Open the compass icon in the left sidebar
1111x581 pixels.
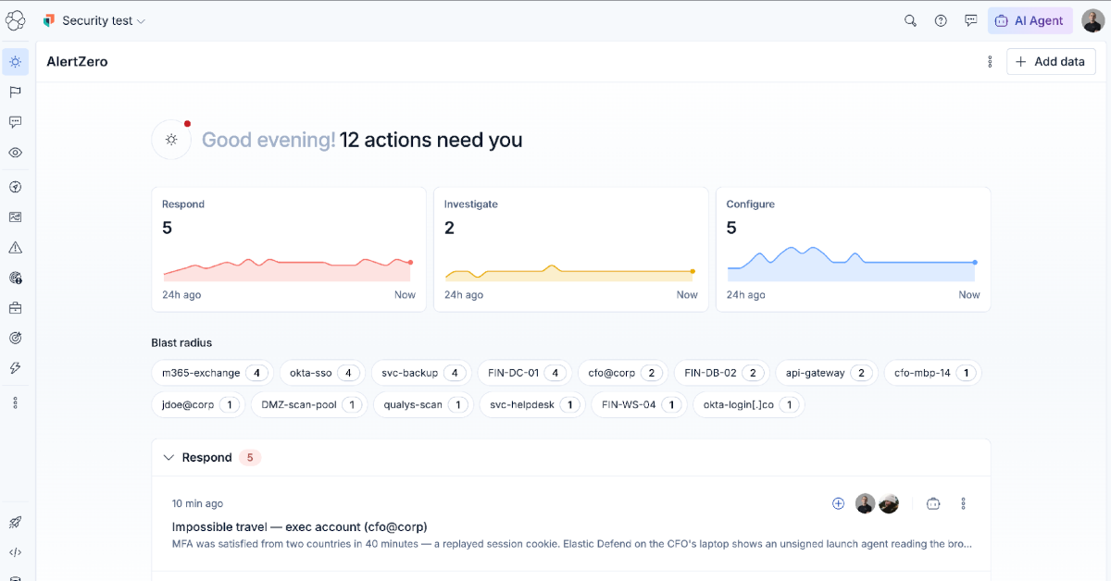pyautogui.click(x=16, y=187)
